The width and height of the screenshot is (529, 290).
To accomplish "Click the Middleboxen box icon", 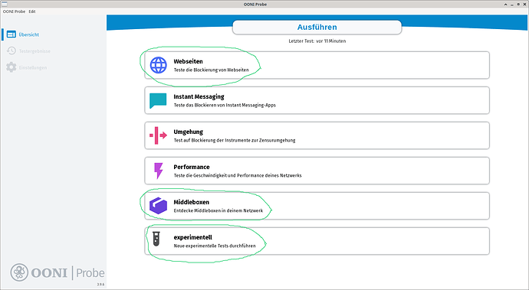I will pos(158,206).
